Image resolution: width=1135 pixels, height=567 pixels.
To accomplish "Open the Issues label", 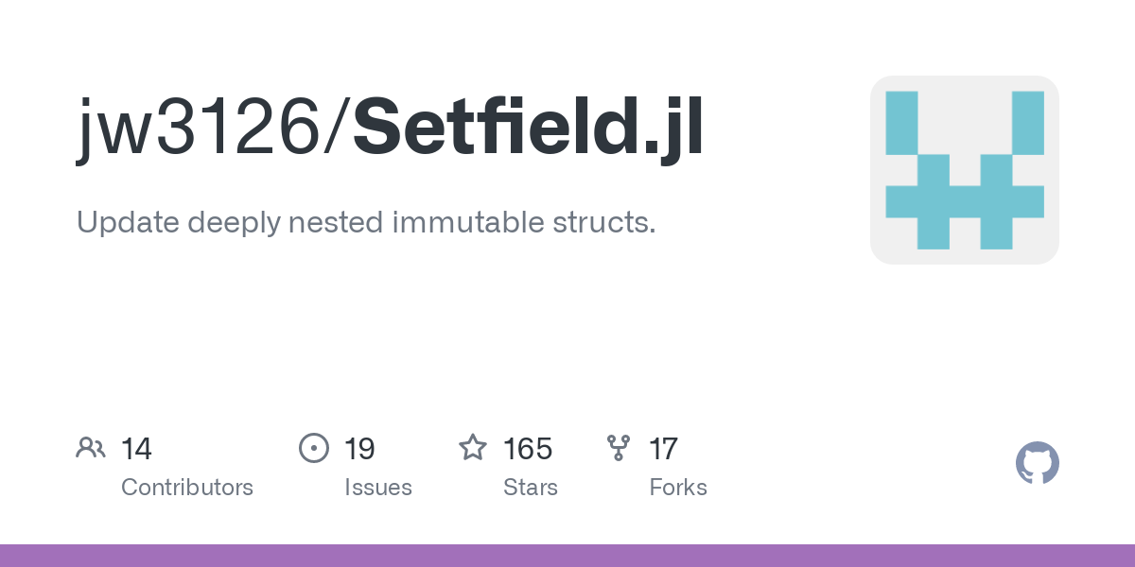I will [x=378, y=488].
